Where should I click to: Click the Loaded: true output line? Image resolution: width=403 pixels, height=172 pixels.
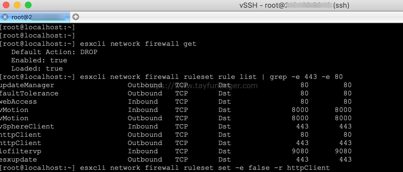tap(37, 69)
